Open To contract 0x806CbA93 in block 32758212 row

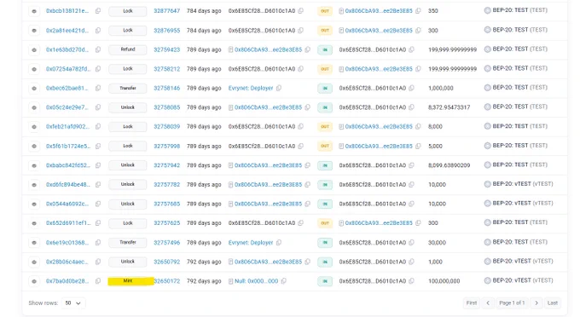379,69
